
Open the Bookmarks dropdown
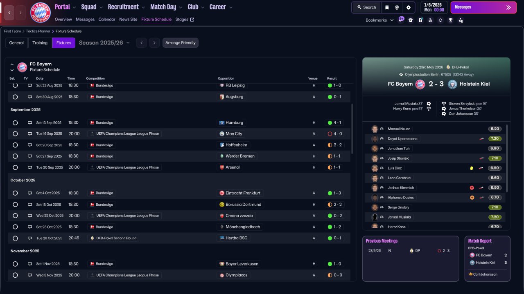point(379,20)
